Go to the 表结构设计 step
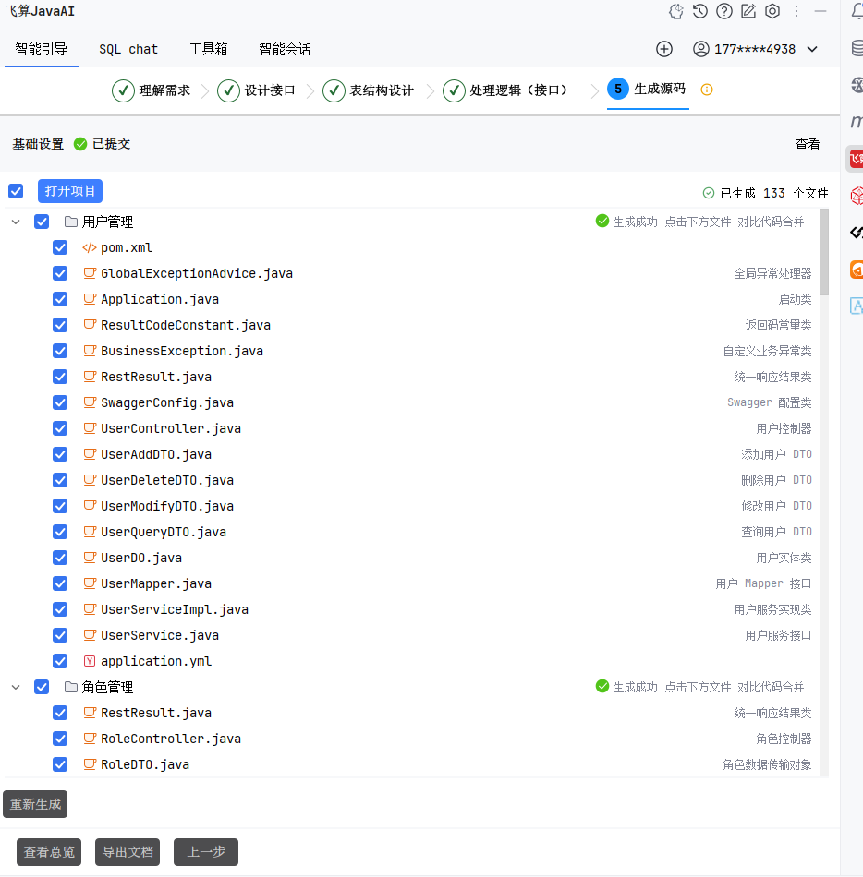Viewport: 863px width, 877px height. click(369, 90)
